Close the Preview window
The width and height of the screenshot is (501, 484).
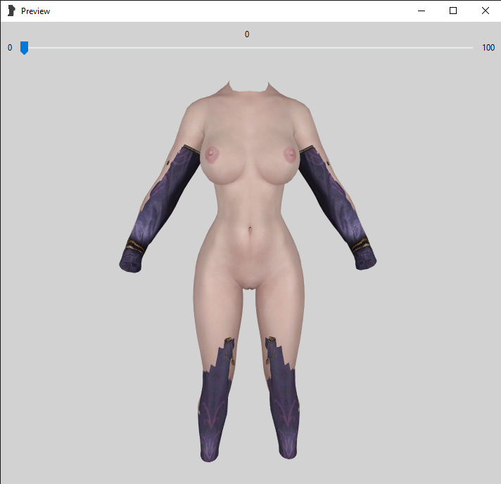(486, 11)
